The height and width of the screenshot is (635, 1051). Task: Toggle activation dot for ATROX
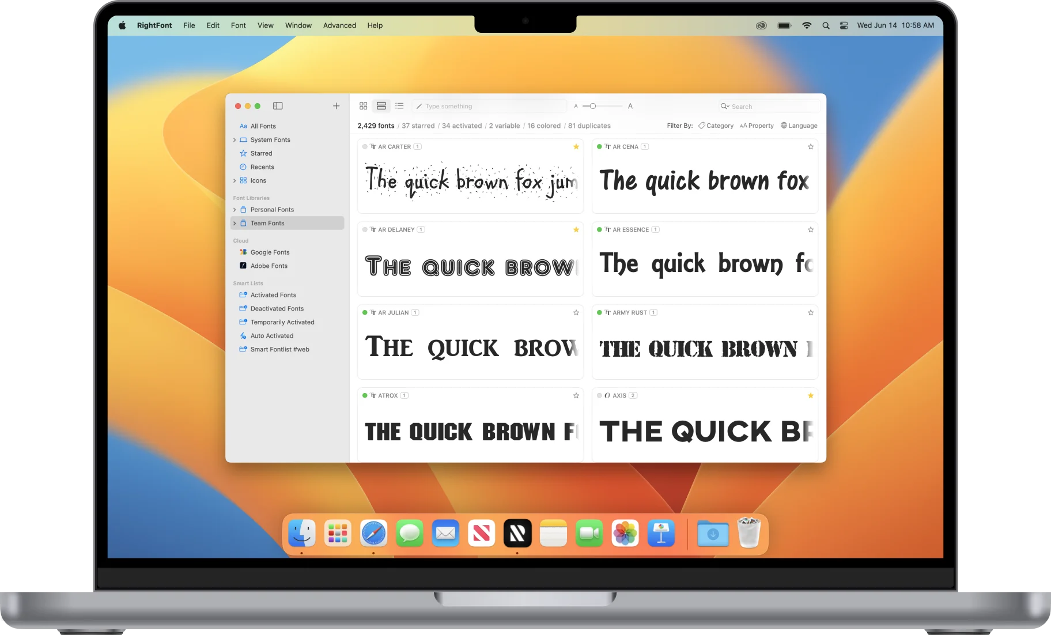coord(365,396)
